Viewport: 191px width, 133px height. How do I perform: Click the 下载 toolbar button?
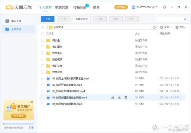[64, 19]
